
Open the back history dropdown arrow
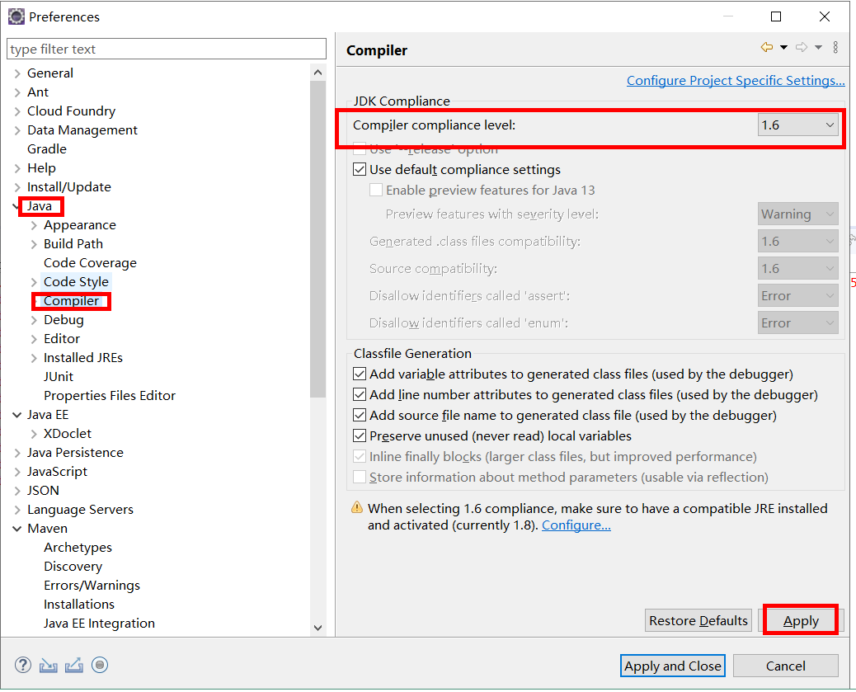tap(784, 48)
